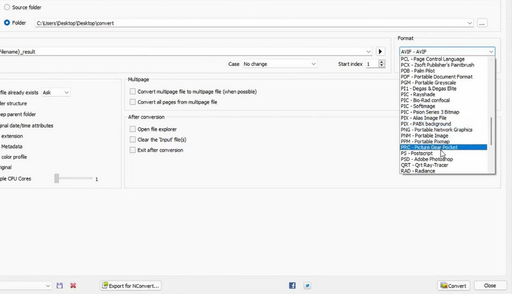Screen dimensions: 512x294
Task: Choose PGM - Portable Greyscale format
Action: coord(444,82)
